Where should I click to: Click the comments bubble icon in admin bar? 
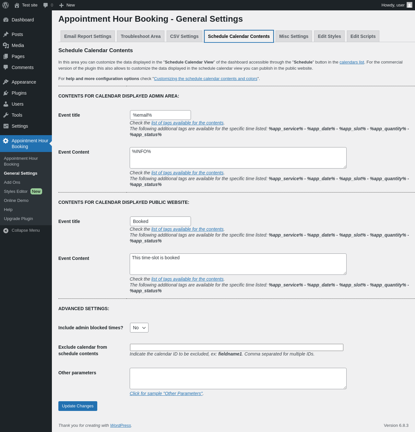click(x=45, y=5)
